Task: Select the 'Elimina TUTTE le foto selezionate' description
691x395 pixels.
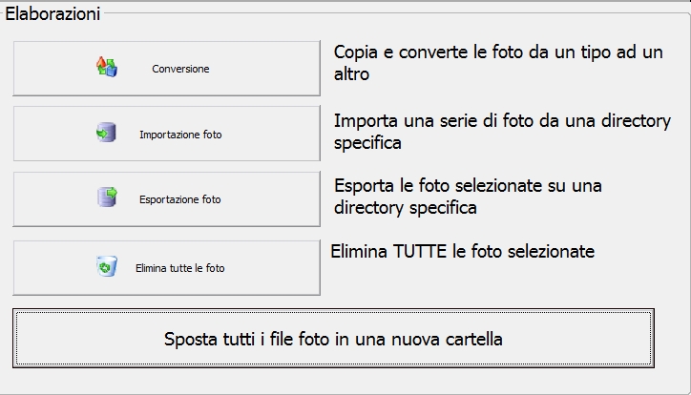Action: coord(463,252)
